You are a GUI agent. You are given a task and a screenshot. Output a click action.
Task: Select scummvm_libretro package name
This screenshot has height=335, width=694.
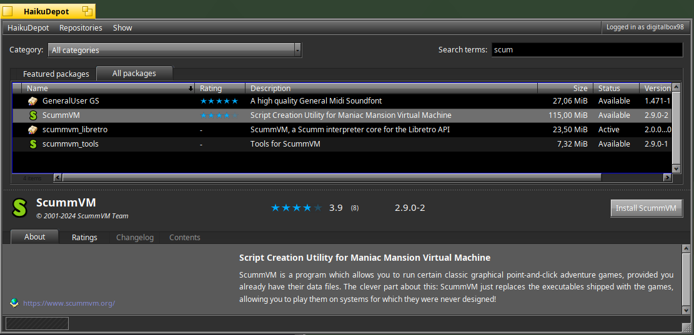click(75, 130)
